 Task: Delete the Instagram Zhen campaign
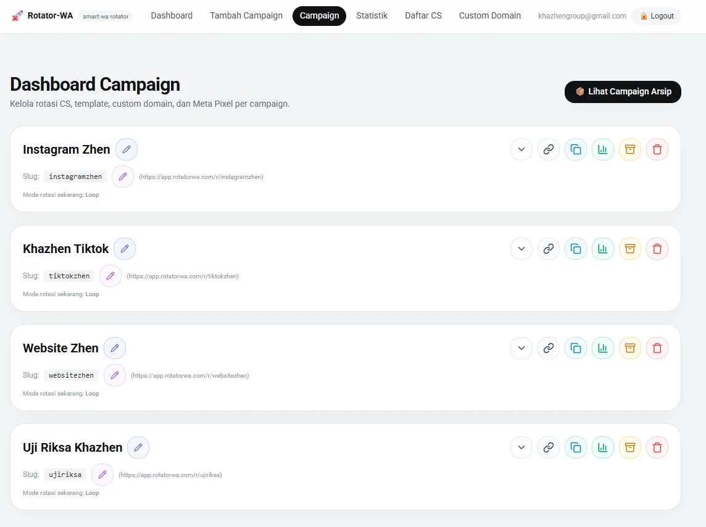(x=657, y=149)
